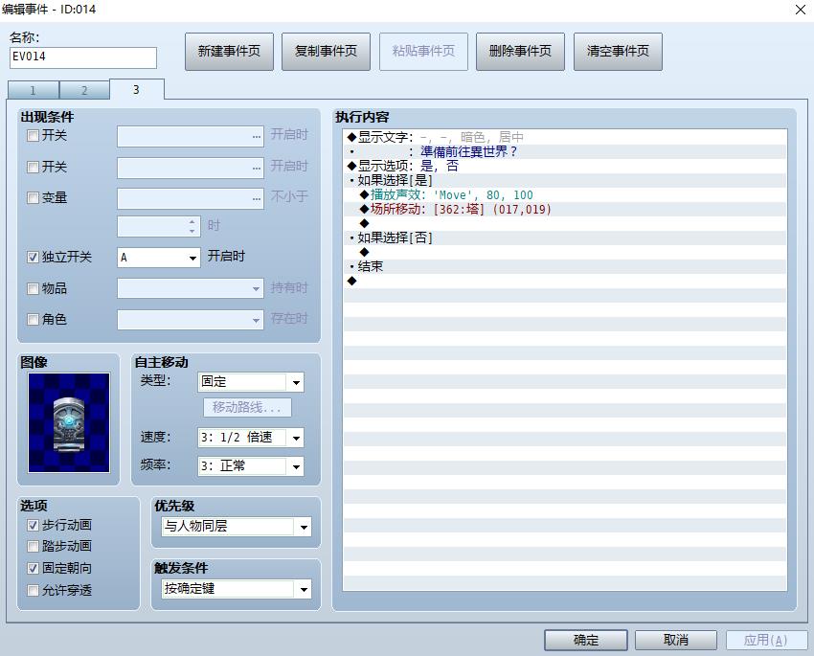
Task: Cancel the dialog with 取消
Action: point(676,641)
